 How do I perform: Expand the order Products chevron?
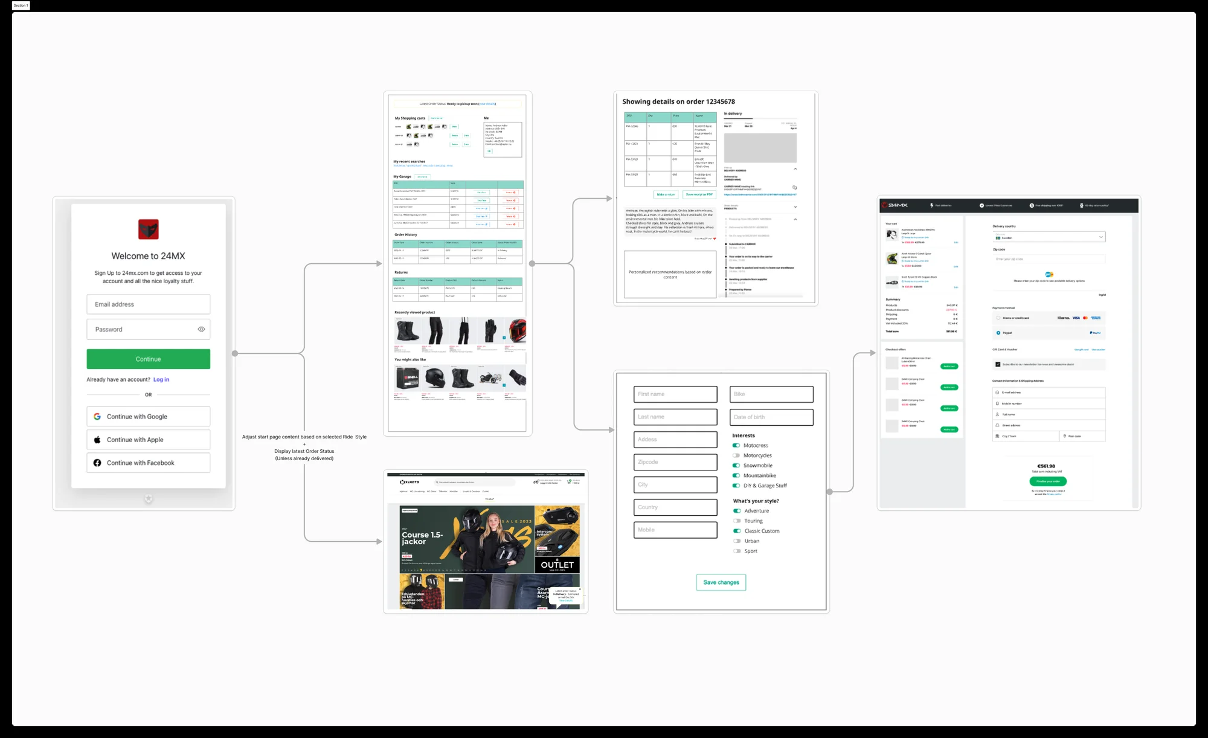pos(795,207)
